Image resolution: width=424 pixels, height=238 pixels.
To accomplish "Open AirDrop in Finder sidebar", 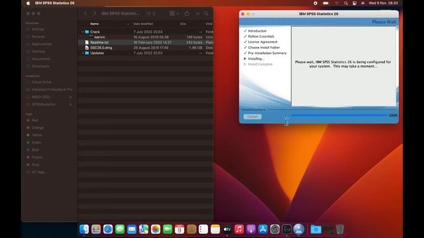I will 38,29.
